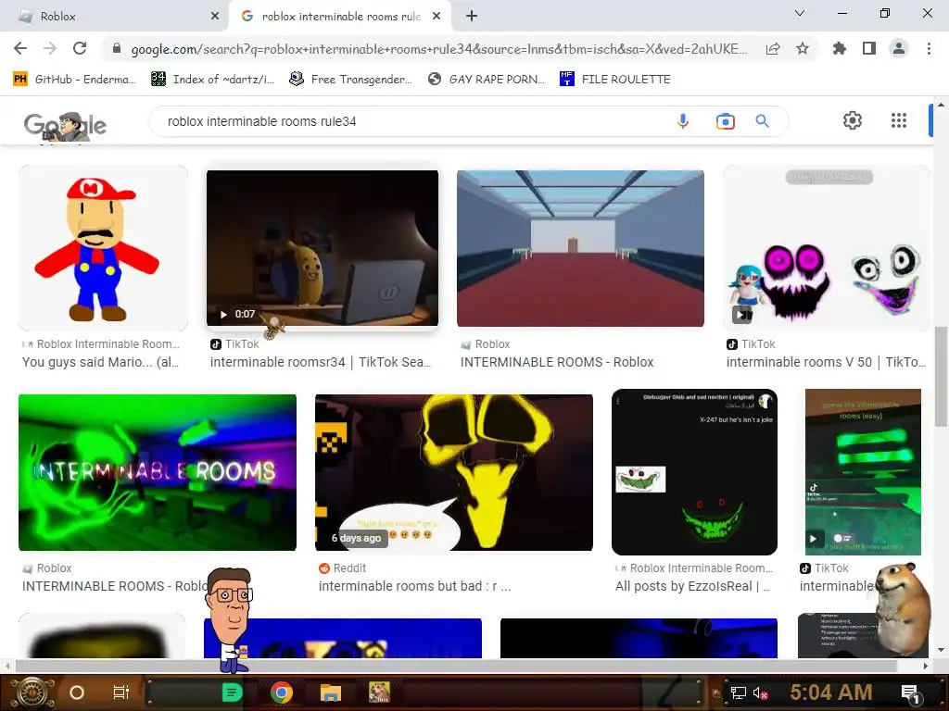Close the roblox interminable rooms tab

tap(437, 16)
